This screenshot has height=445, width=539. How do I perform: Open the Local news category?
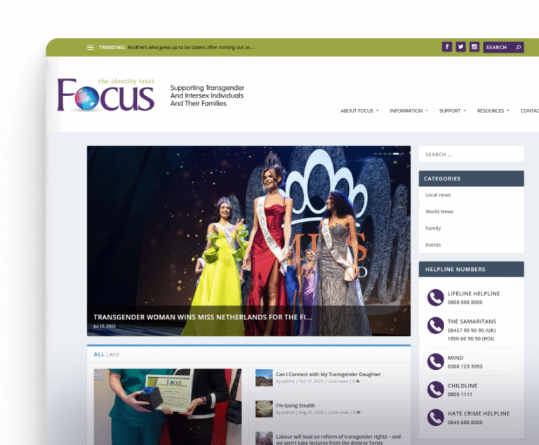[x=438, y=195]
